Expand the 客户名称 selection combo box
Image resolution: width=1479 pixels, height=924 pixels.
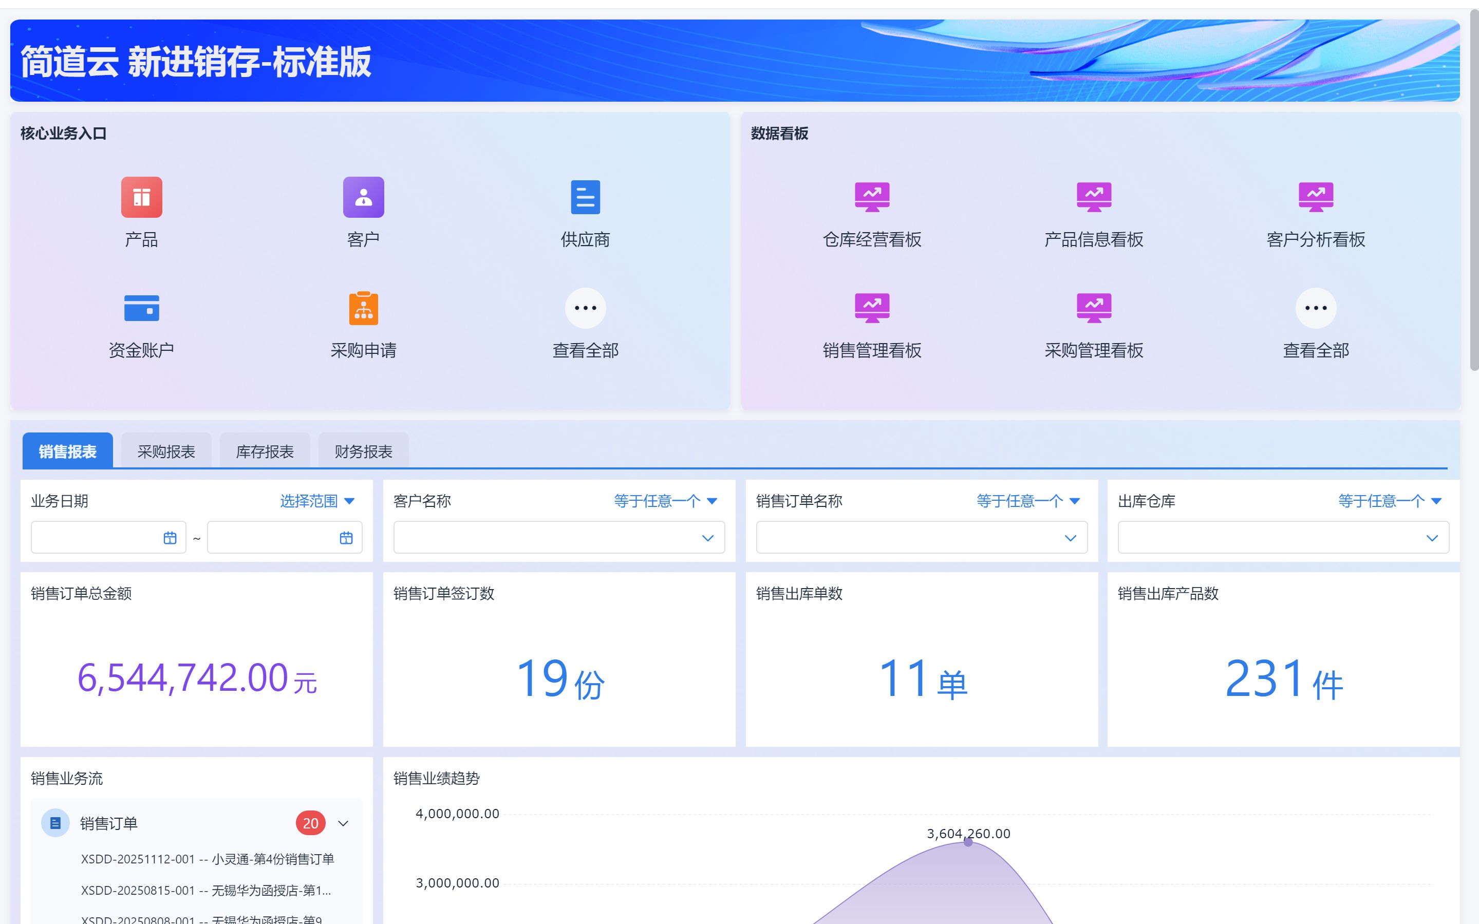(x=558, y=538)
